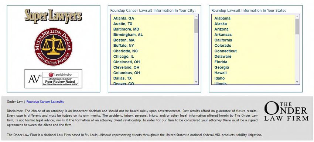The width and height of the screenshot is (314, 142).
Task: Select Baltimore, MD from the cities
Action: coord(126,29)
